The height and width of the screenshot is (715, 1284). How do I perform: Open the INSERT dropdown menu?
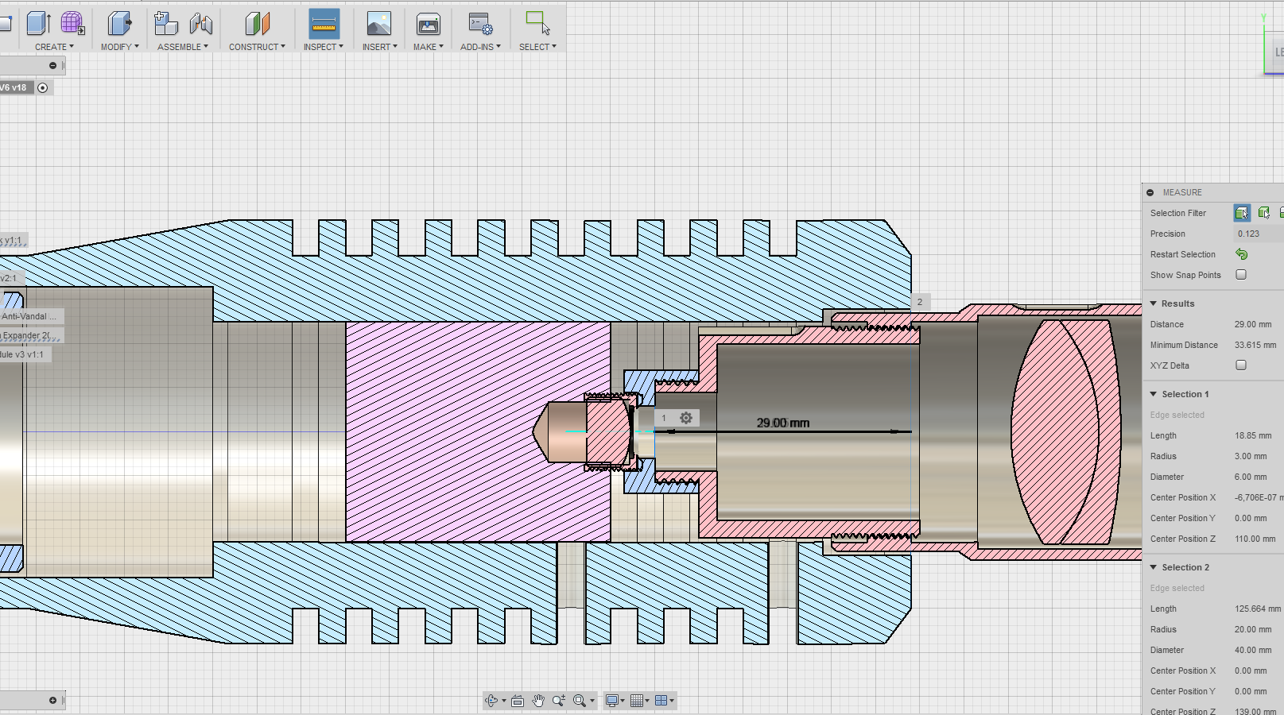click(x=379, y=47)
